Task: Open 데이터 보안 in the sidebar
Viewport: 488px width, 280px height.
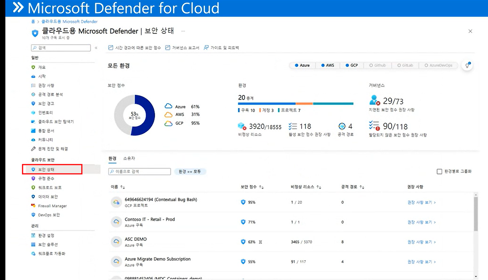Action: click(x=44, y=197)
